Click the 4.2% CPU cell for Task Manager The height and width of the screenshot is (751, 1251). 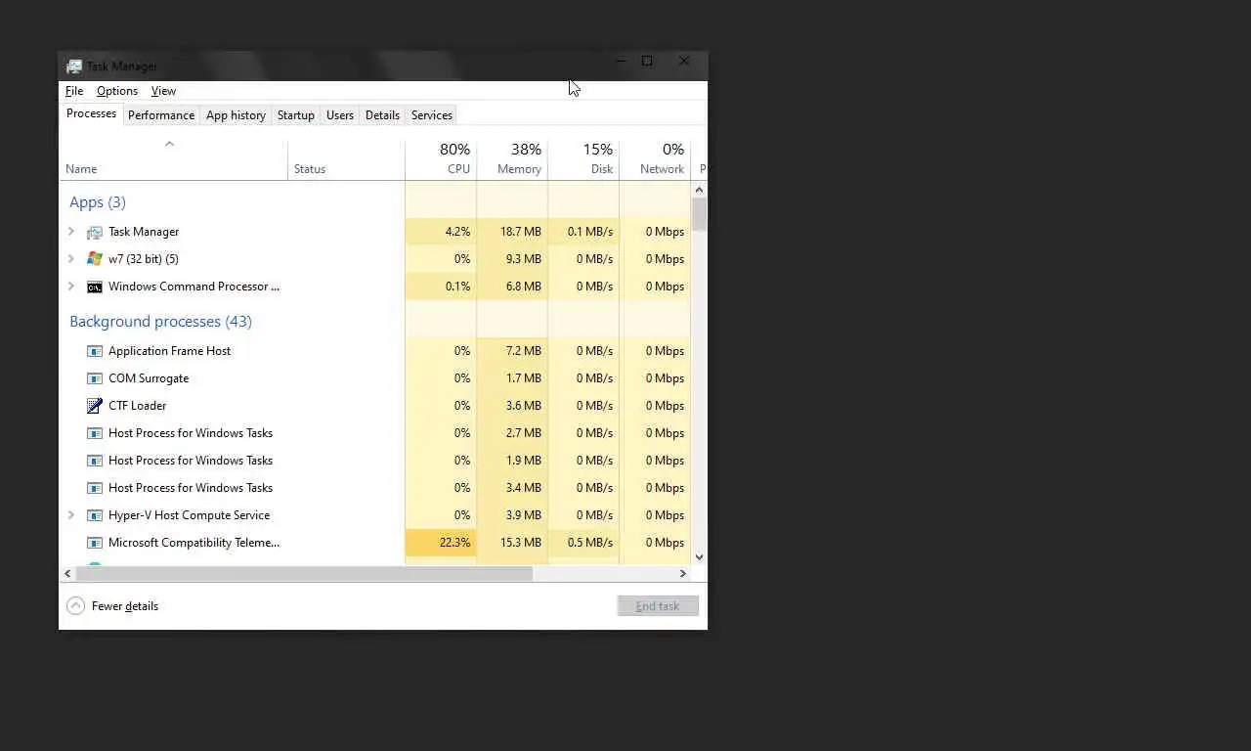441,232
